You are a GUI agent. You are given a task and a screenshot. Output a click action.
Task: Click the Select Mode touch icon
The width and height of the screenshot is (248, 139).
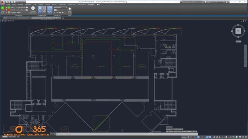(x=69, y=10)
